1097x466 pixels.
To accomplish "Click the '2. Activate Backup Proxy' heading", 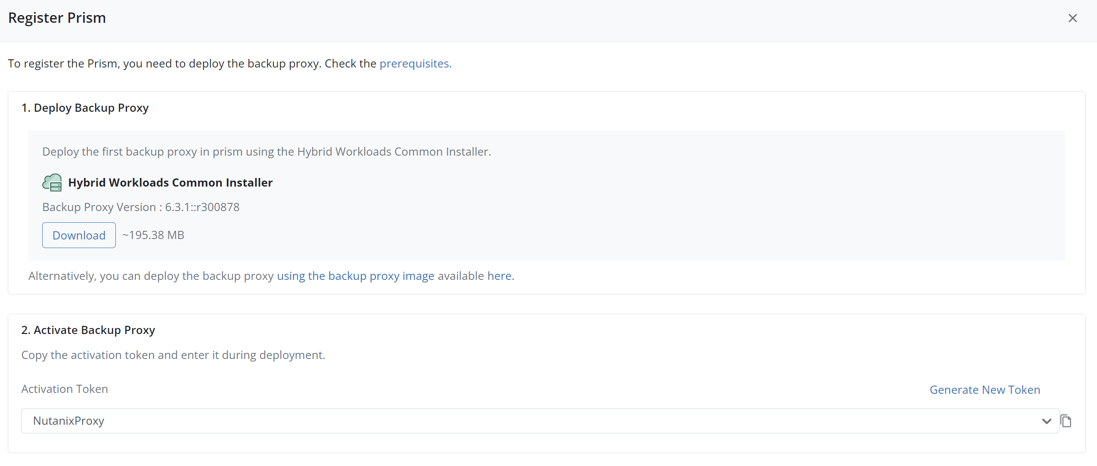I will (88, 330).
